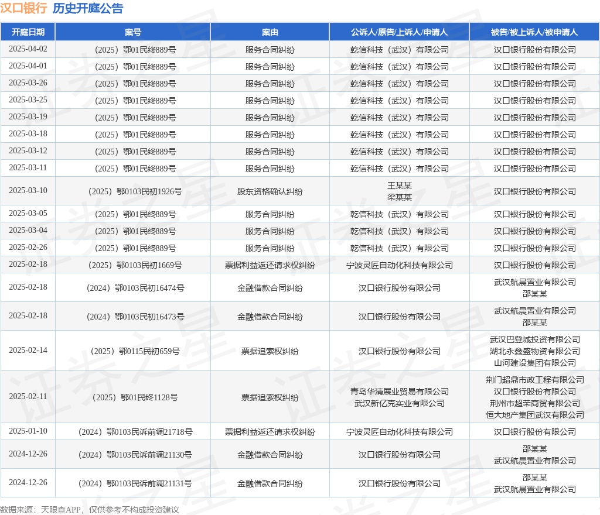
Task: Select the 案由 column header
Action: pyautogui.click(x=270, y=32)
